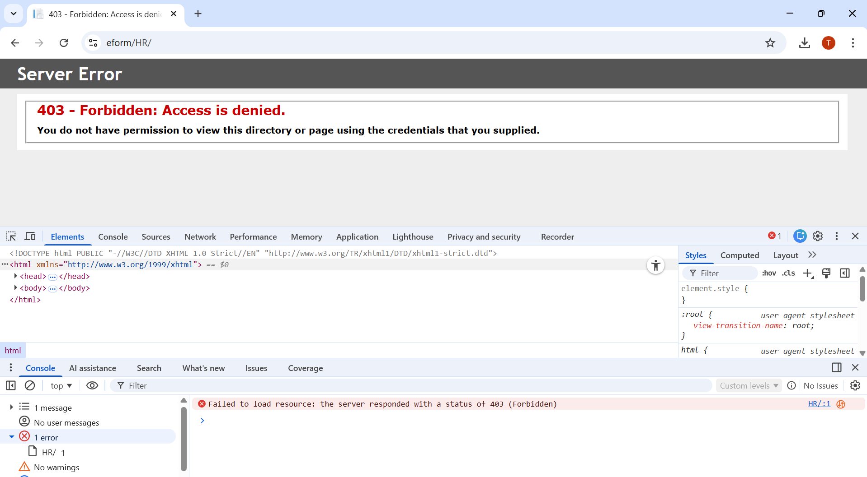Open the HR/:1 source link
Image resolution: width=867 pixels, height=477 pixels.
coord(819,404)
